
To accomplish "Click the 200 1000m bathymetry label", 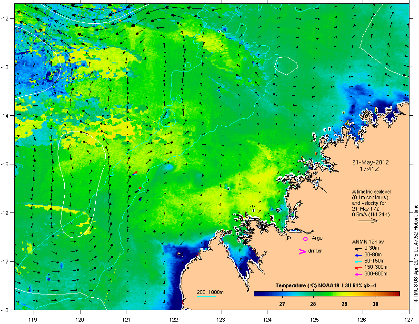I will click(210, 292).
